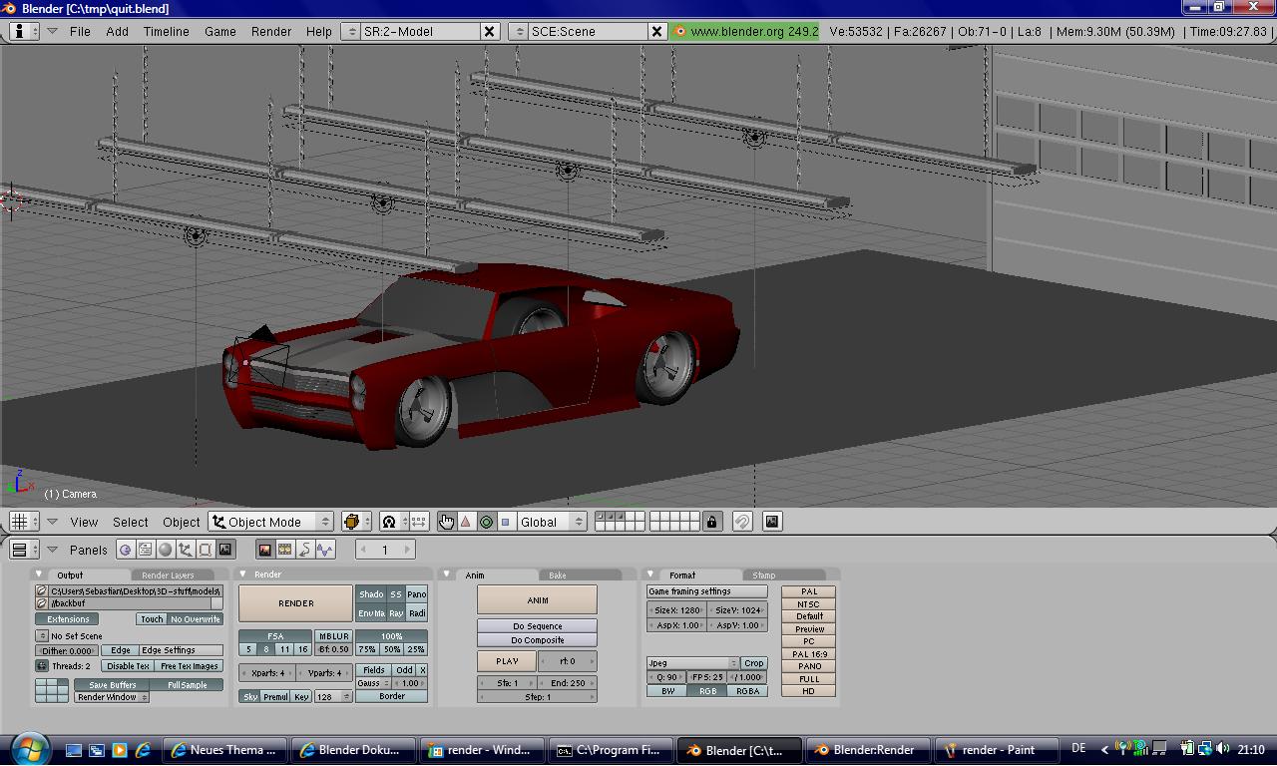The image size is (1277, 766).
Task: Open the Shading (sphere) context in Panels
Action: coord(166,550)
